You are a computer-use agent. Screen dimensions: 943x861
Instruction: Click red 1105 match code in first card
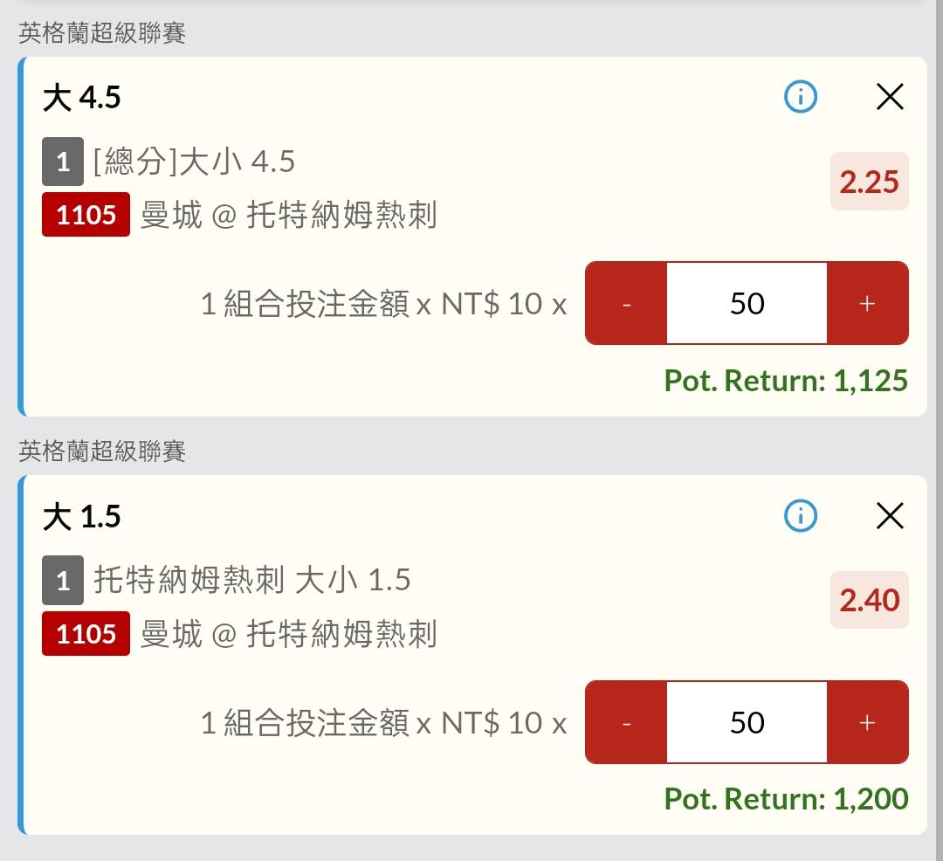coord(86,215)
